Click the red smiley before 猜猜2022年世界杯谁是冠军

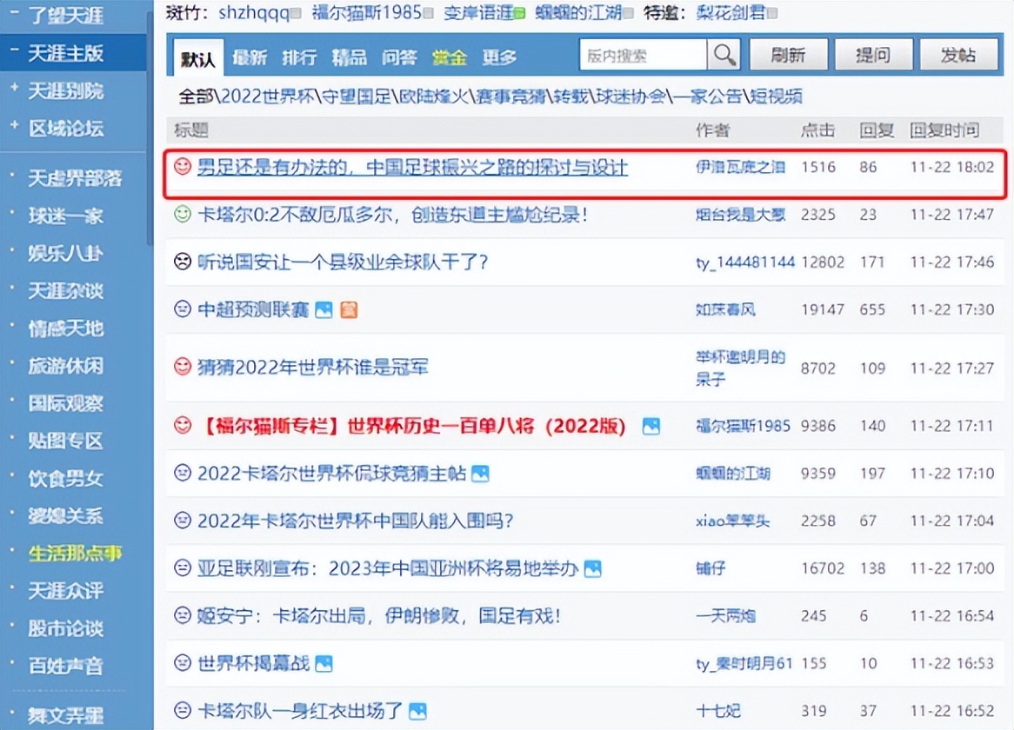click(181, 368)
